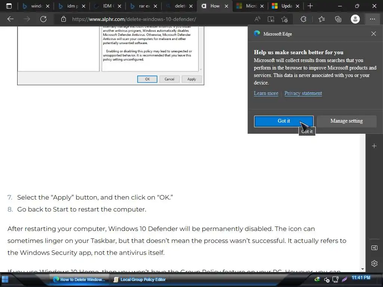This screenshot has height=287, width=383.
Task: Click the feather pen tray icon
Action: point(344,280)
